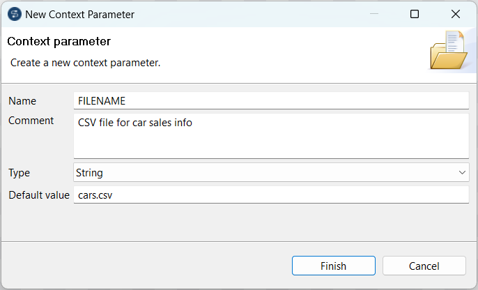Expand the Type dropdown chevron arrow
This screenshot has width=478, height=290.
[463, 172]
